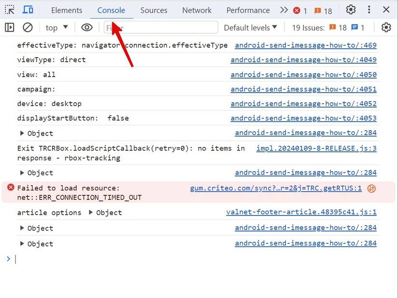This screenshot has height=298, width=398.
Task: Open the top frame context dropdown
Action: click(56, 27)
